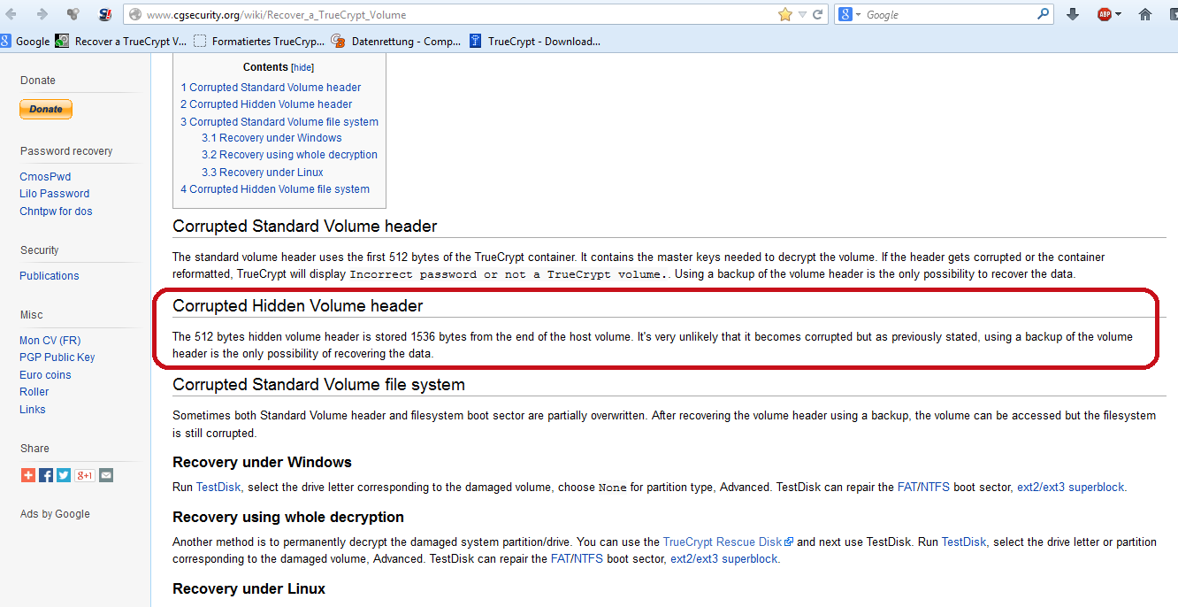Open the PGP Public Key link
The height and width of the screenshot is (607, 1178).
click(57, 357)
